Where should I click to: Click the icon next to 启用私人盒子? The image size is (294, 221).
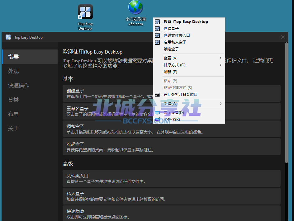(157, 42)
